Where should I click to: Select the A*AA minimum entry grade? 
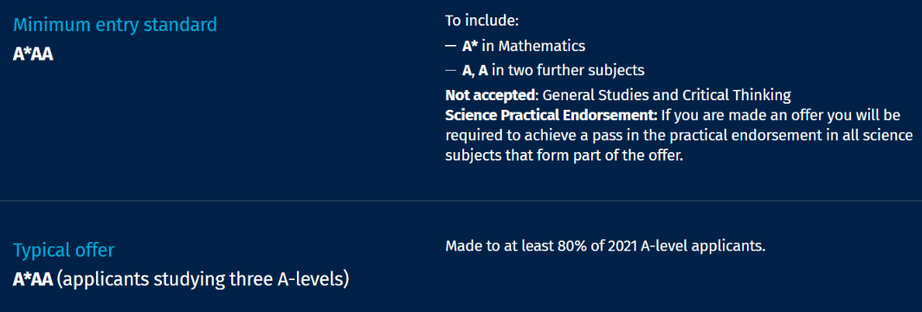point(33,54)
